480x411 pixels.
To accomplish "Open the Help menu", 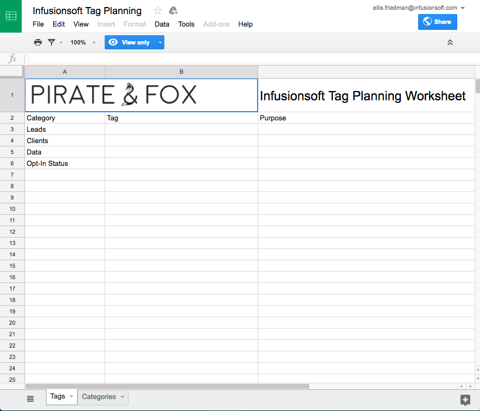I will point(246,24).
